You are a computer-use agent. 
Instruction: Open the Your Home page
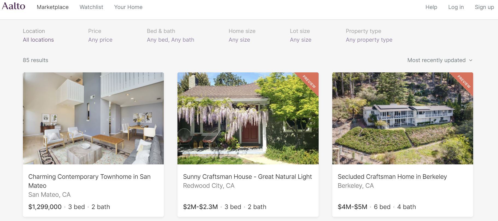pos(128,7)
